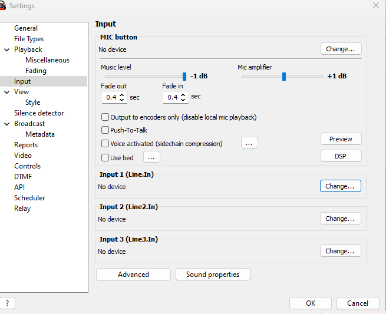Collapse the Broadcast tree node
Screen dimensions: 386x314
click(6, 124)
